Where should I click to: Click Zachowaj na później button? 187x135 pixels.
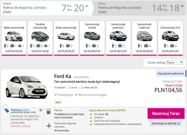tap(166, 124)
